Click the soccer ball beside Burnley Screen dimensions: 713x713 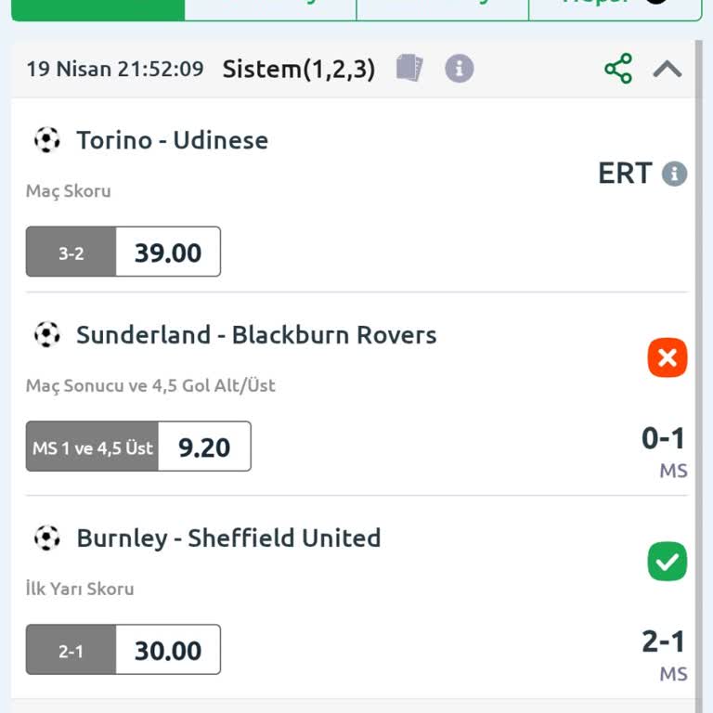pyautogui.click(x=47, y=538)
